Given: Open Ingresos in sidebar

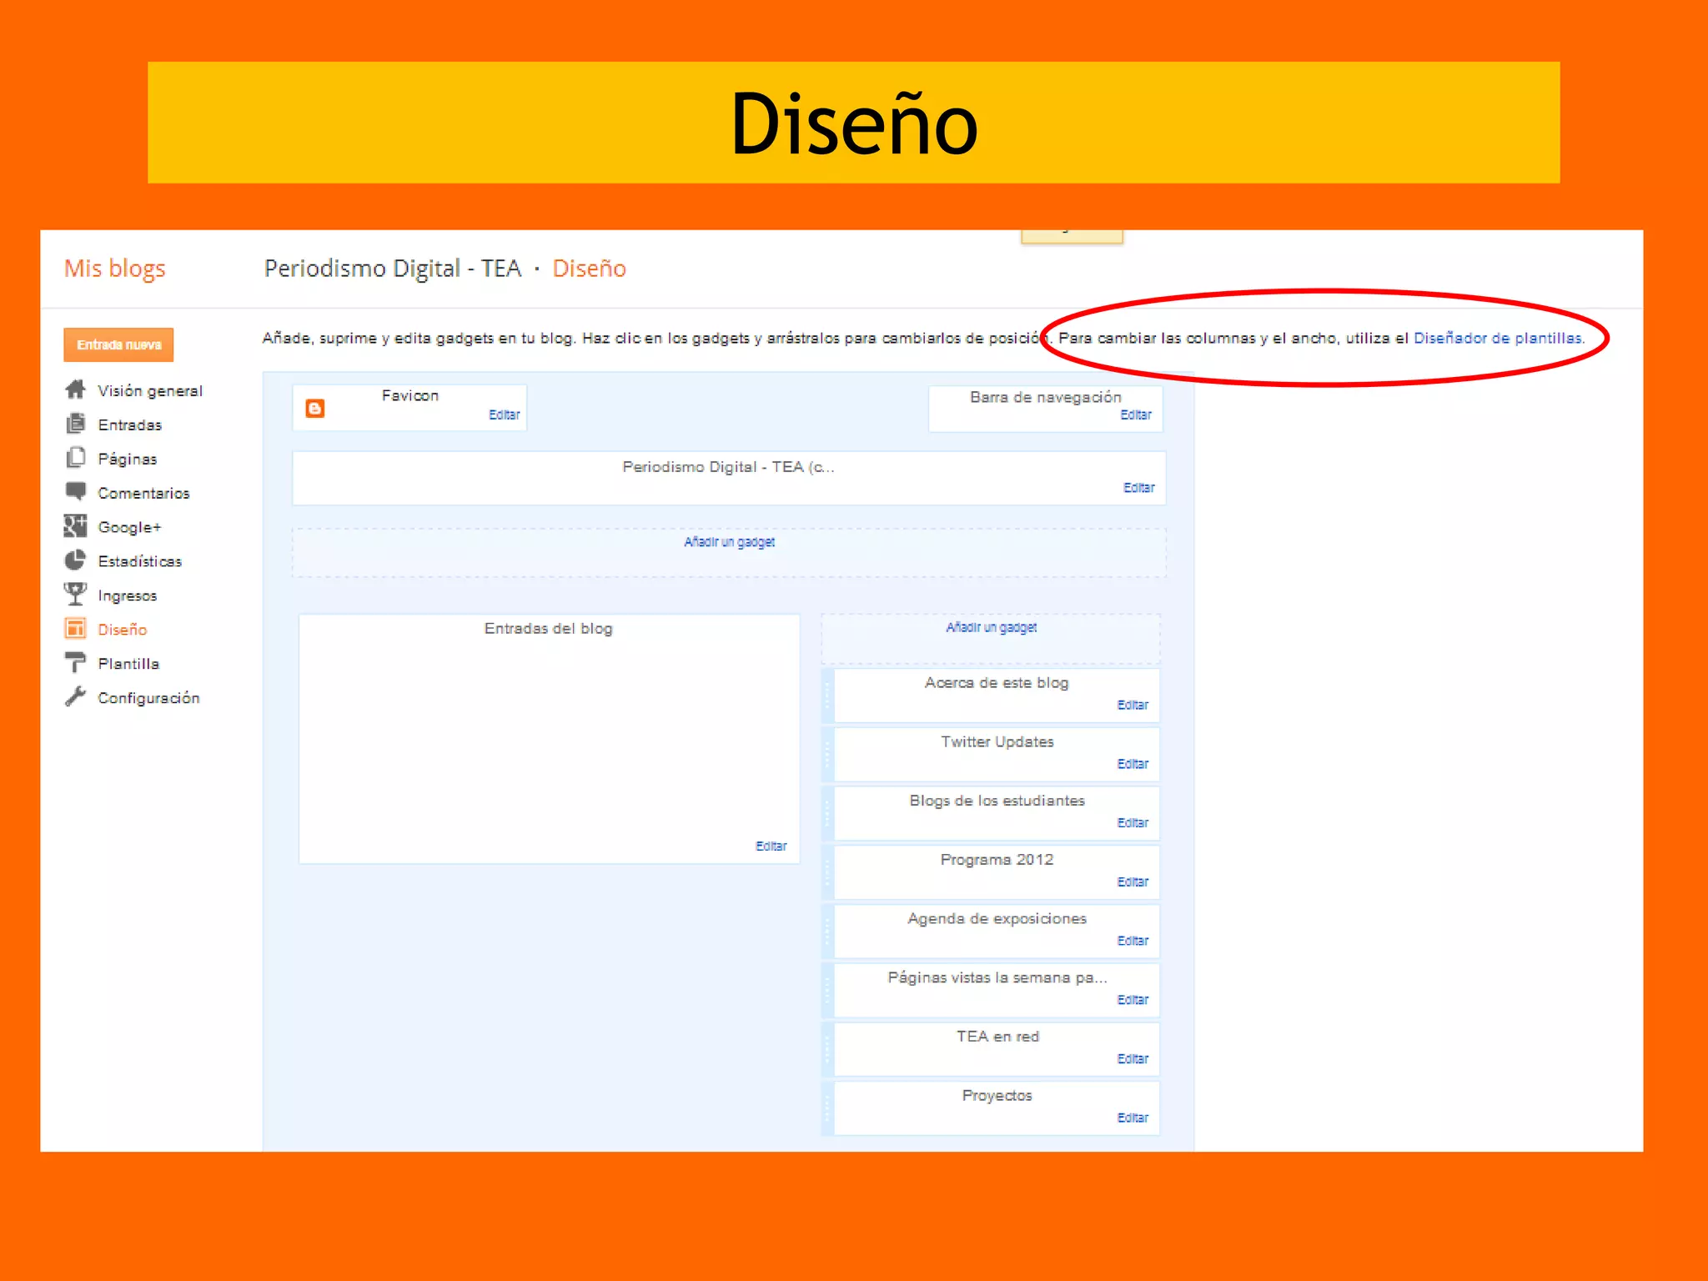Looking at the screenshot, I should coord(128,596).
